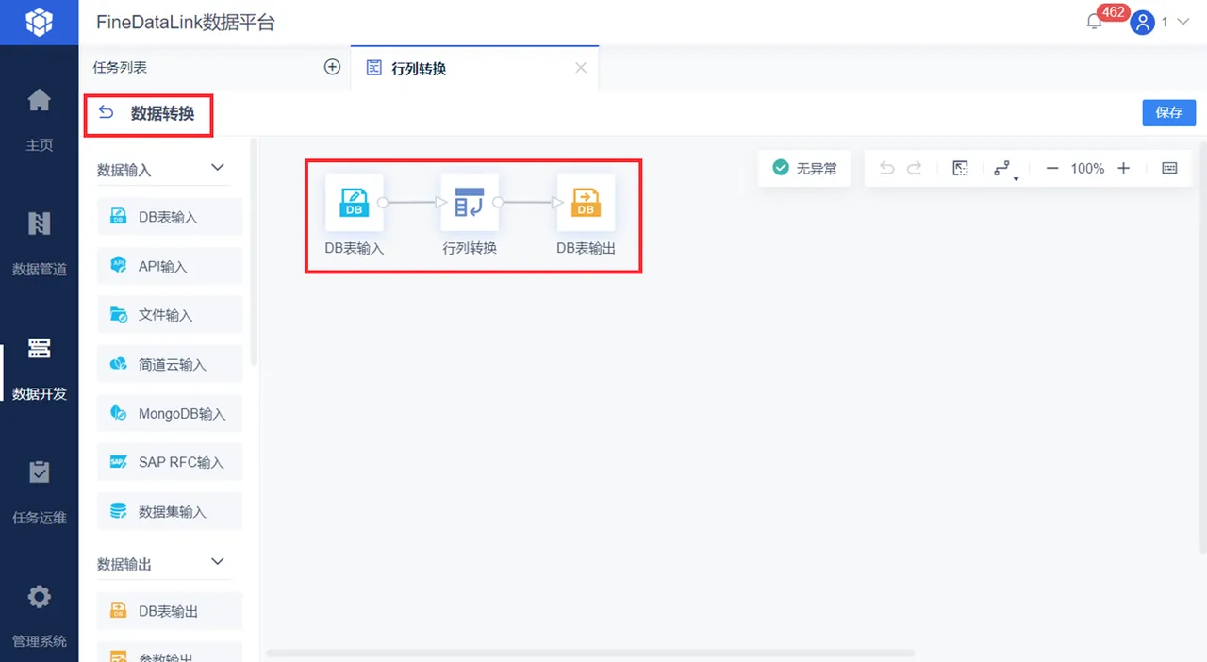This screenshot has height=662, width=1207.
Task: Open the auto-layout dropdown icon
Action: [x=1005, y=169]
